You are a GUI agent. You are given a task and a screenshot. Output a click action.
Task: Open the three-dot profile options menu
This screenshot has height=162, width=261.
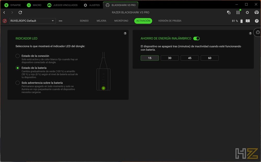click(x=61, y=21)
